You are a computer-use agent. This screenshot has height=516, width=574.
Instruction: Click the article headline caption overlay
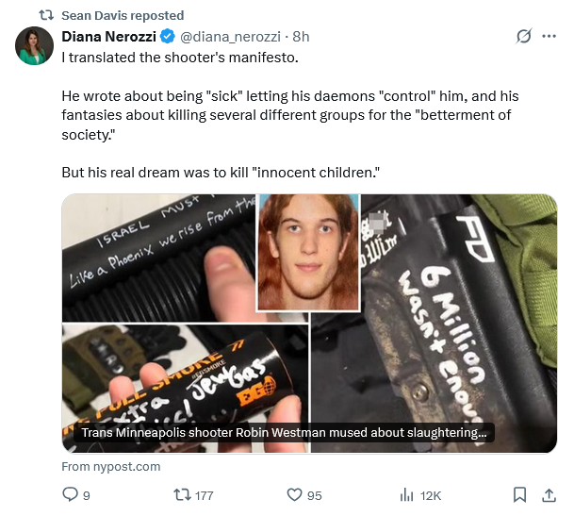click(284, 434)
